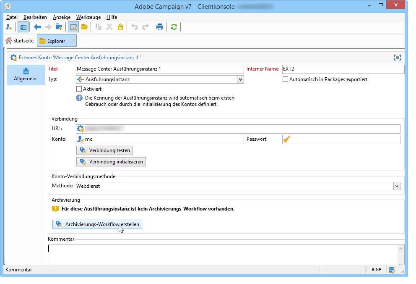Click into the Titel input field
416x284 pixels.
tap(160, 69)
